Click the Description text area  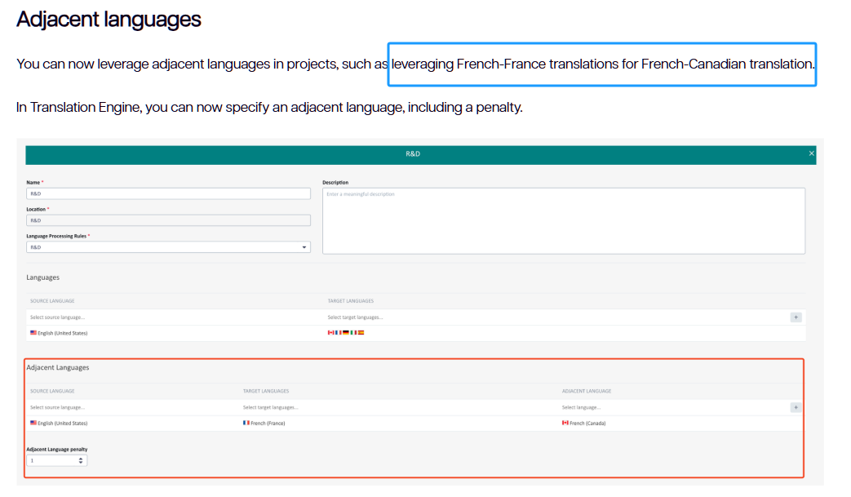[563, 221]
